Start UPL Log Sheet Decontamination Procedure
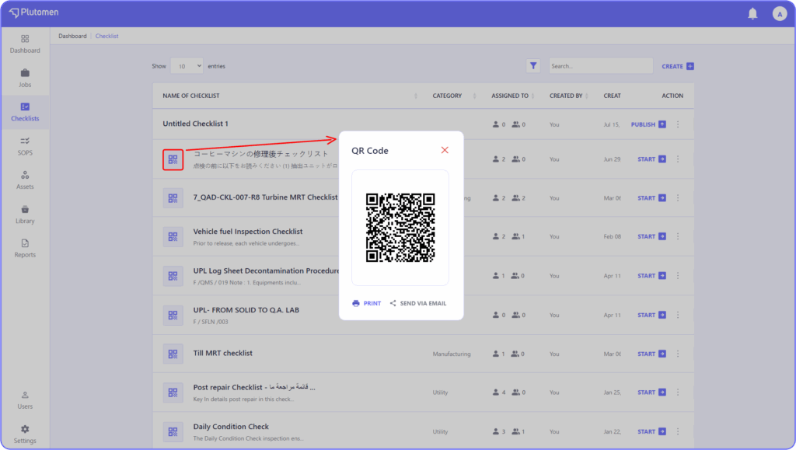The image size is (796, 450). pos(652,275)
